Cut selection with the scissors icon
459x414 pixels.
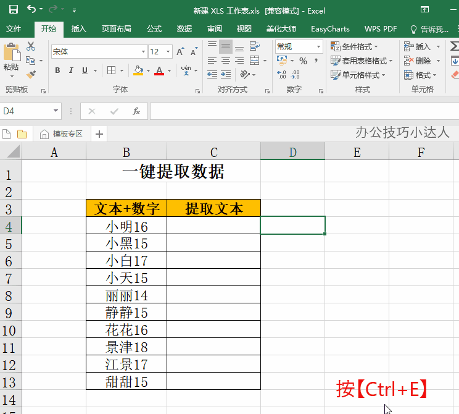point(31,46)
